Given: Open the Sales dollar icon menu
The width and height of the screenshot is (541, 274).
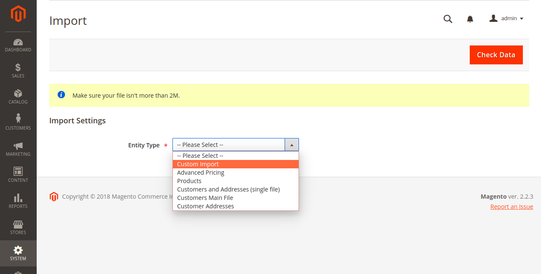Looking at the screenshot, I should [x=18, y=71].
